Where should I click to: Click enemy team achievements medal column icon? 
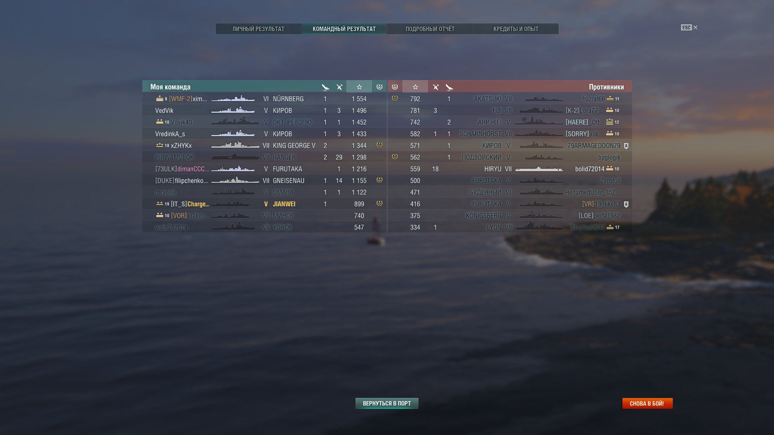point(395,87)
